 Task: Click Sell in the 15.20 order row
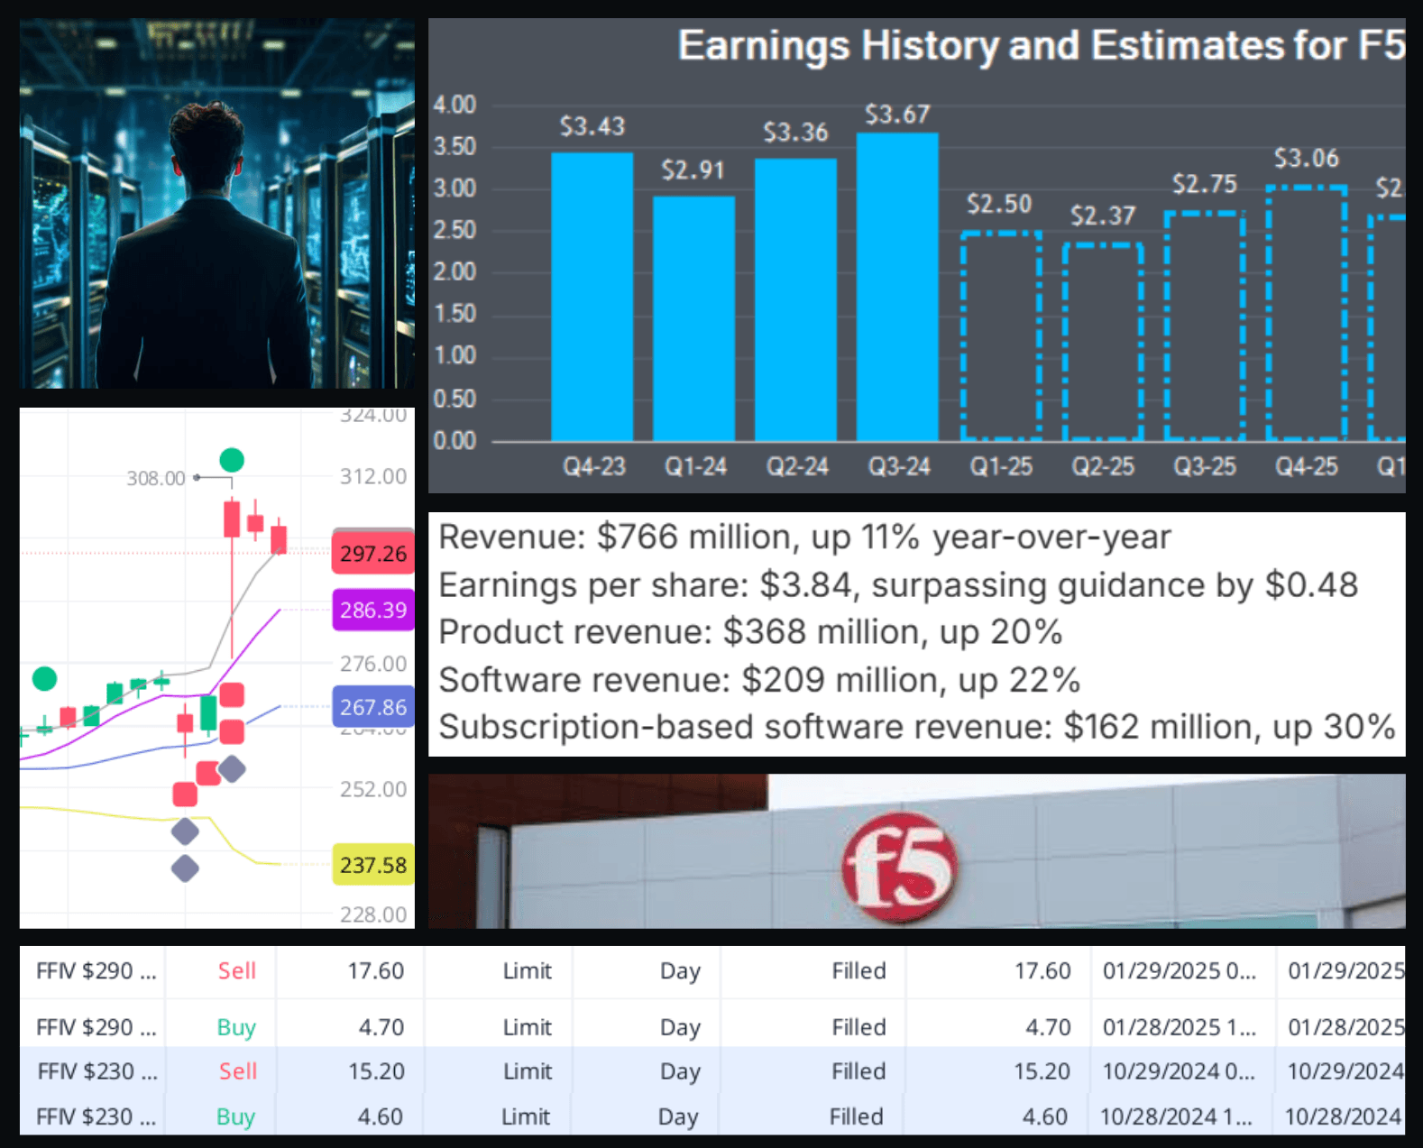point(238,1071)
